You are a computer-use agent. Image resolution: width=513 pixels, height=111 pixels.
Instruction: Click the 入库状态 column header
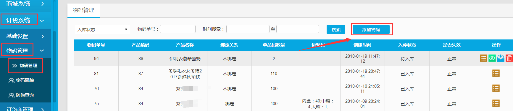(x=407, y=45)
